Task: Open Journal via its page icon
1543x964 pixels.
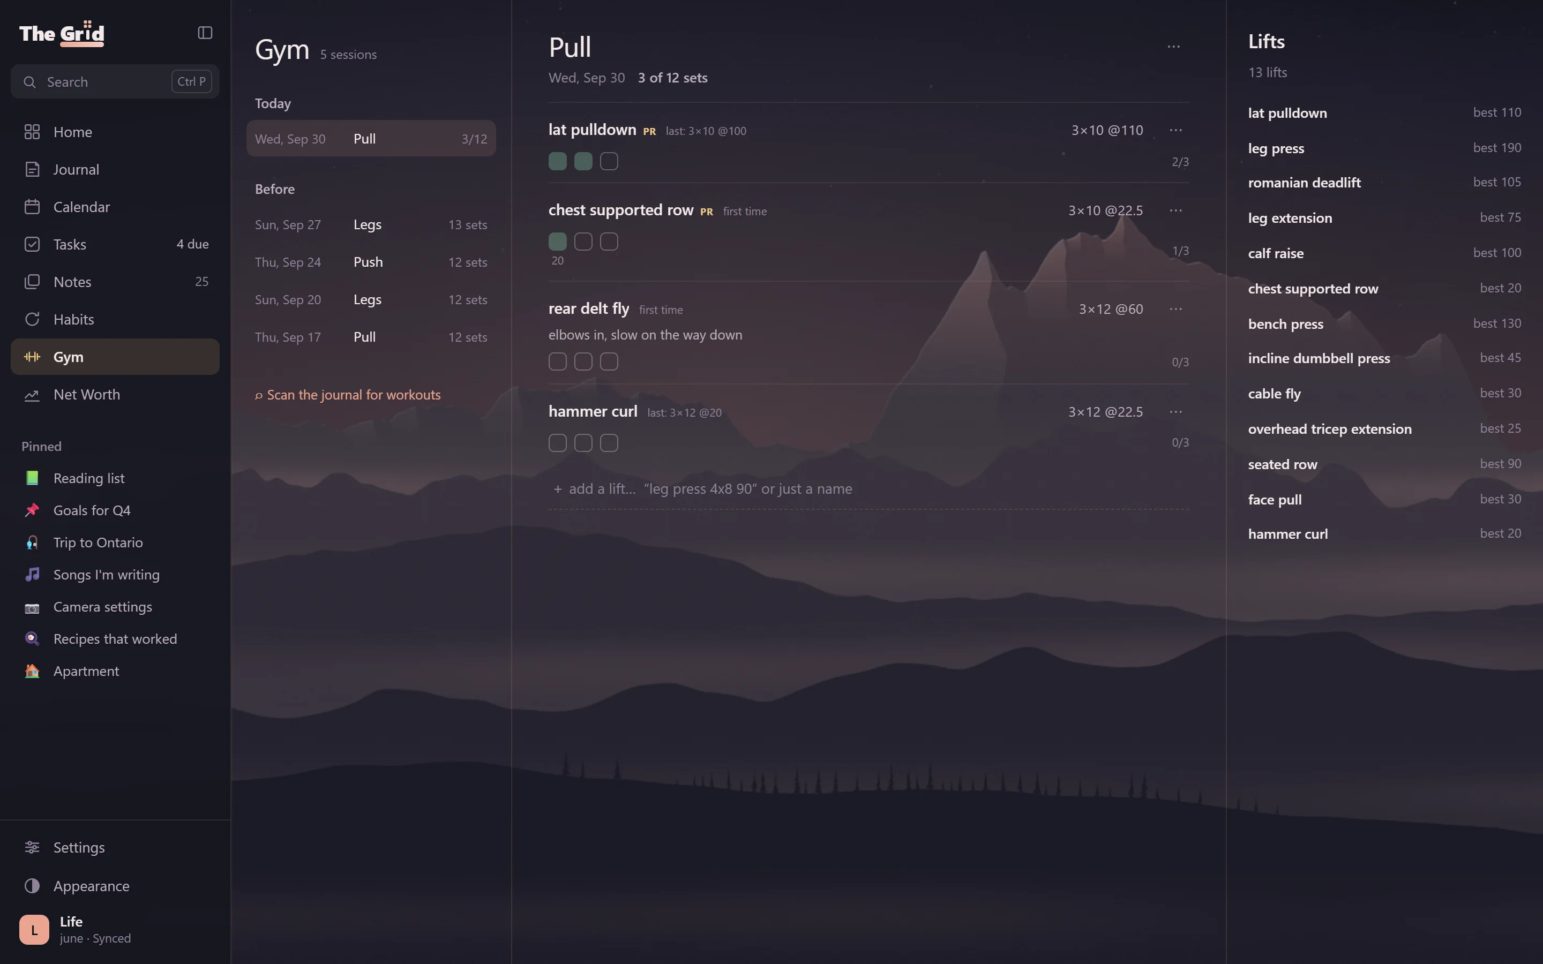Action: tap(32, 170)
